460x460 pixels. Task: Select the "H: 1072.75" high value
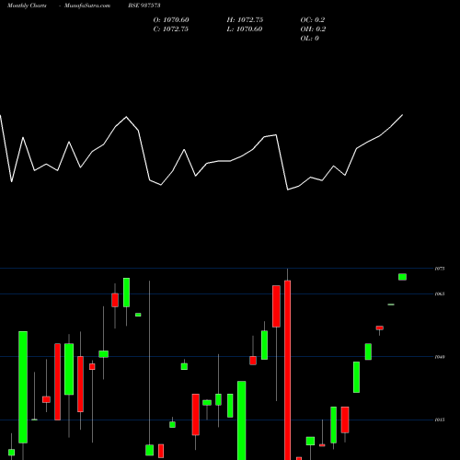(245, 20)
